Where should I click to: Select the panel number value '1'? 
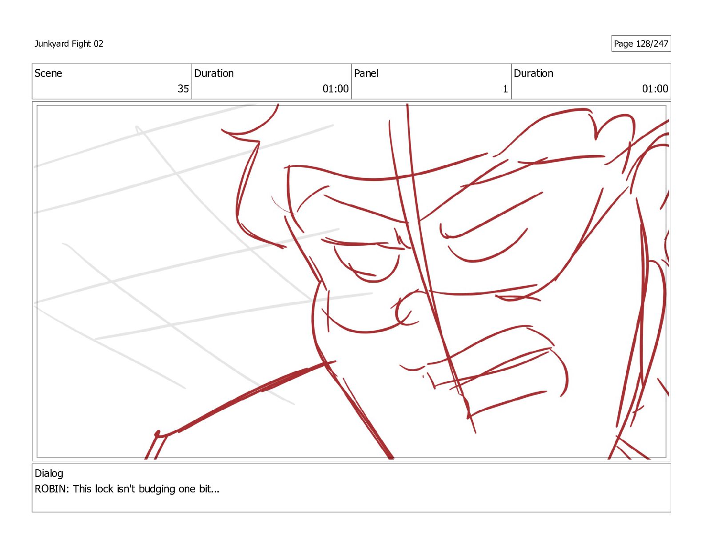505,89
